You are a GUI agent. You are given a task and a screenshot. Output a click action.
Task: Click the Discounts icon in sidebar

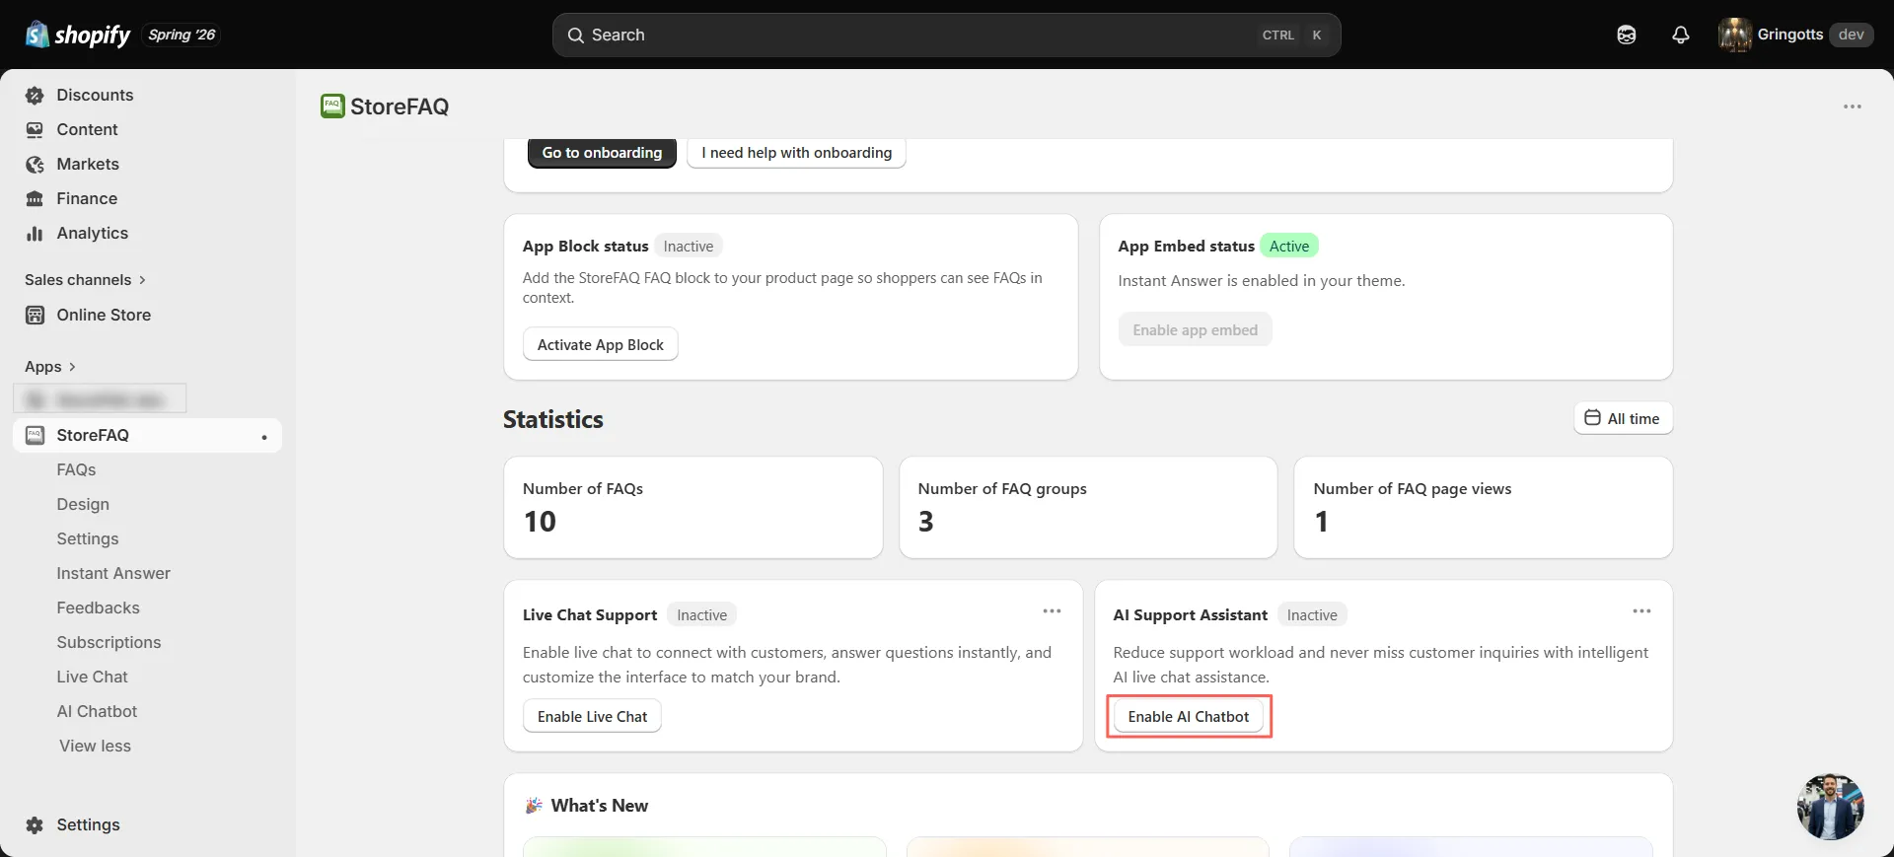pos(35,95)
